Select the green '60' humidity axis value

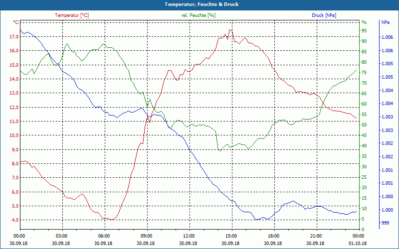[364, 104]
